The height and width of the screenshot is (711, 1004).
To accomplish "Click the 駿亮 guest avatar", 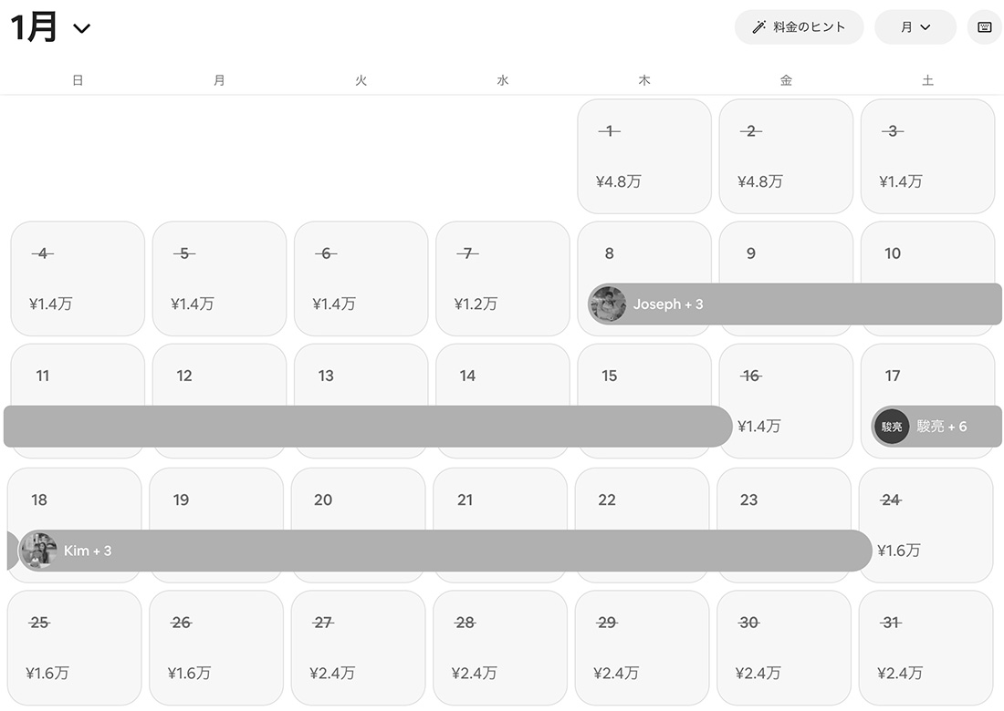I will [x=892, y=427].
